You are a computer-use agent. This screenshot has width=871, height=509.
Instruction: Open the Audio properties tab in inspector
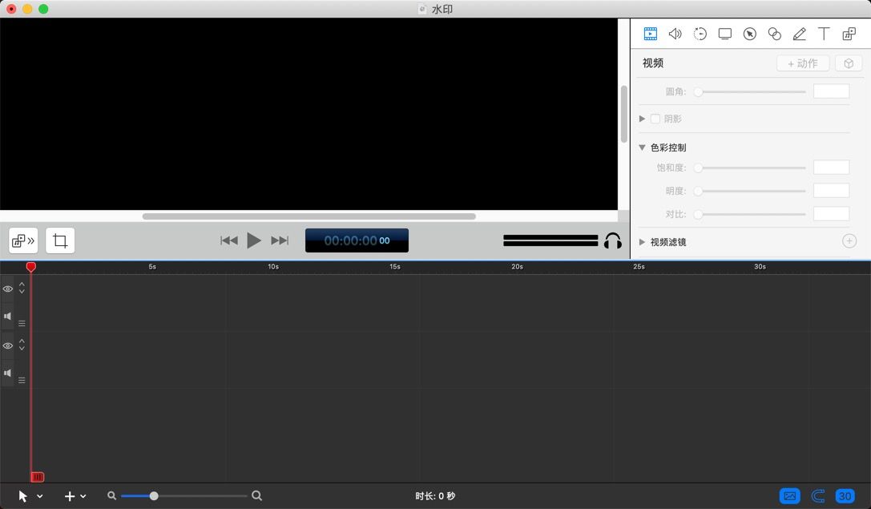(675, 34)
